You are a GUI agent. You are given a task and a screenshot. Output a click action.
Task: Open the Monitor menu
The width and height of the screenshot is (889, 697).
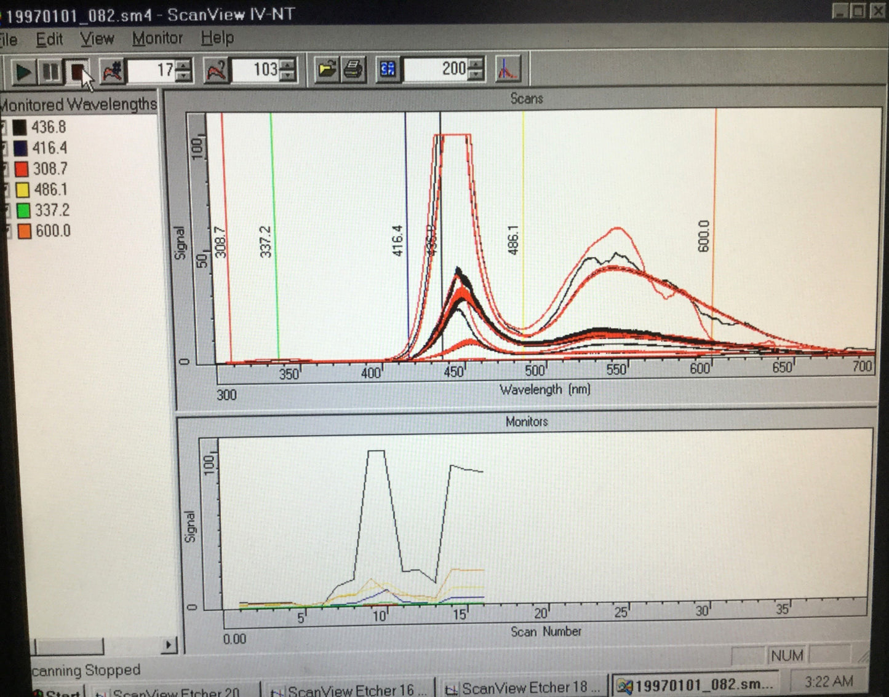(157, 38)
